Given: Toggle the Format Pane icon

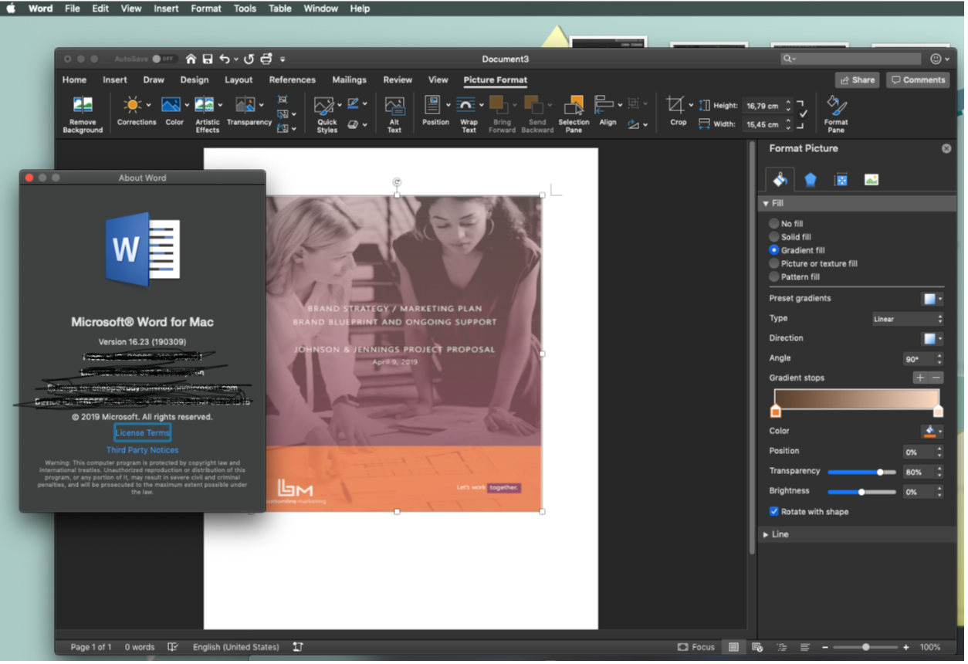Looking at the screenshot, I should click(x=836, y=107).
